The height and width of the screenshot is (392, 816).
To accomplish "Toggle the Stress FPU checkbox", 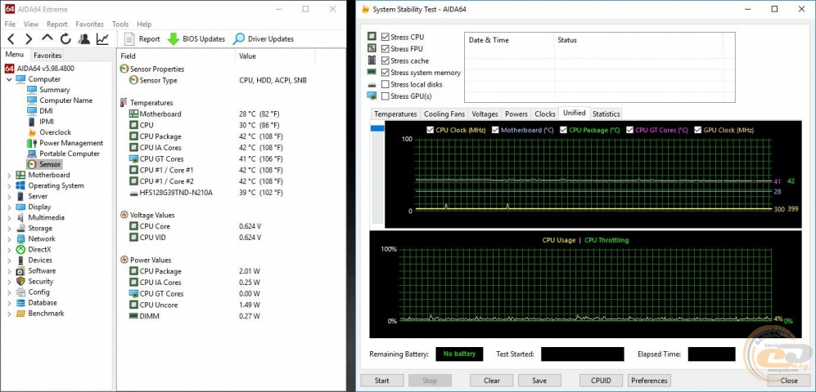I will pyautogui.click(x=385, y=49).
